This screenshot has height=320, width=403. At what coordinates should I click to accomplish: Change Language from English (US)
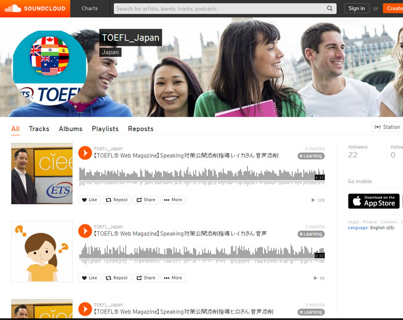point(371,228)
